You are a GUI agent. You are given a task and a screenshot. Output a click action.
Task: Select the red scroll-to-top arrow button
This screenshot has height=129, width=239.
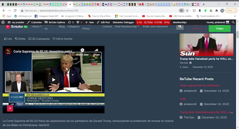click(10, 108)
